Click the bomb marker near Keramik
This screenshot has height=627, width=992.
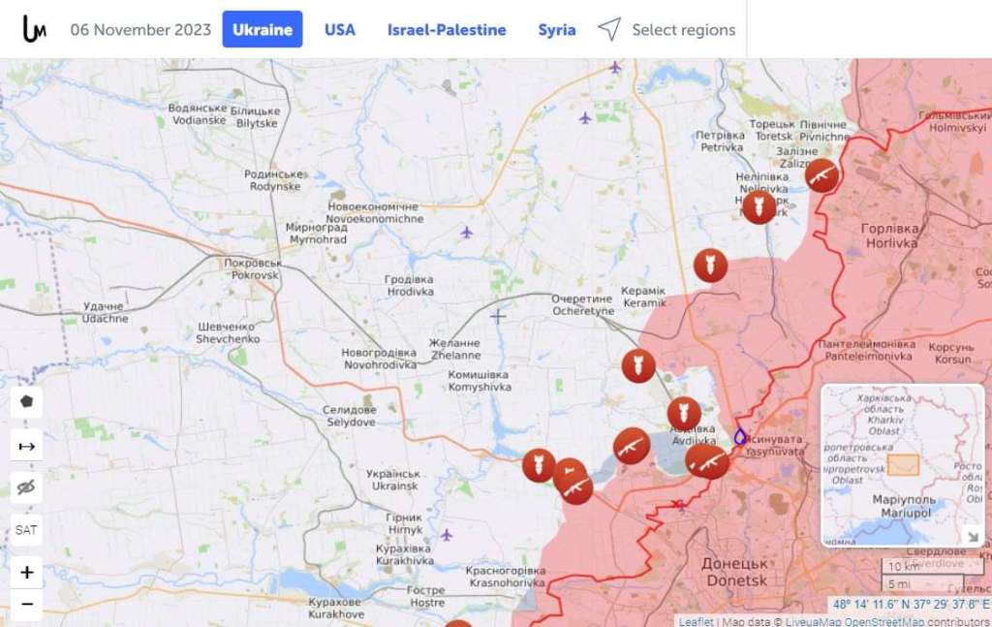pyautogui.click(x=710, y=266)
